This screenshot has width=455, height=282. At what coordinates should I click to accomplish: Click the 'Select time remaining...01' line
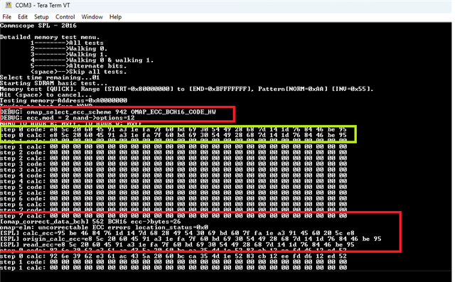[50, 77]
